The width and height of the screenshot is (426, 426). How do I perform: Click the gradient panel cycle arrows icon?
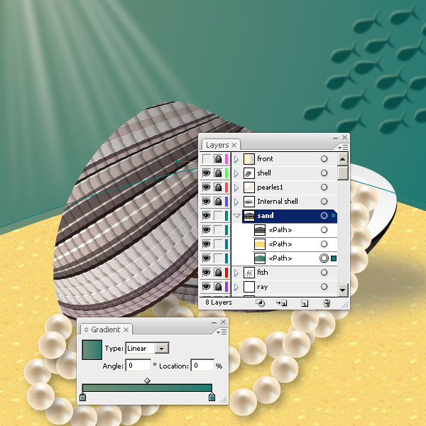click(x=86, y=330)
